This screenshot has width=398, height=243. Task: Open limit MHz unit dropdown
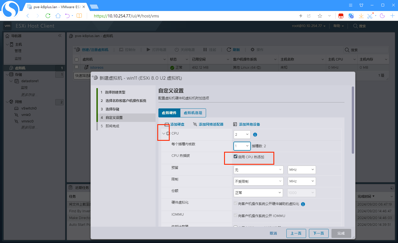[x=302, y=181]
